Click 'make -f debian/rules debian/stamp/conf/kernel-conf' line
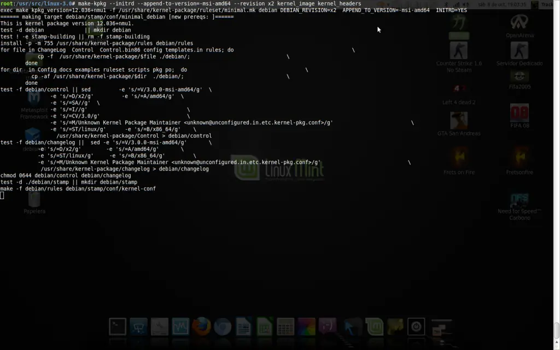 78,189
